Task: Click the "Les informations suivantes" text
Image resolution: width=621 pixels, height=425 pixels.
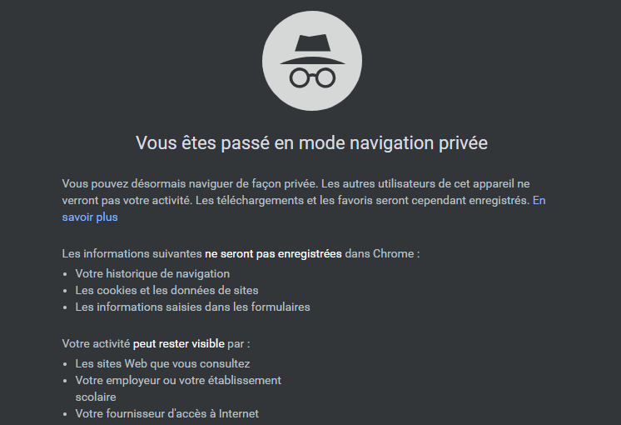Action: (132, 253)
